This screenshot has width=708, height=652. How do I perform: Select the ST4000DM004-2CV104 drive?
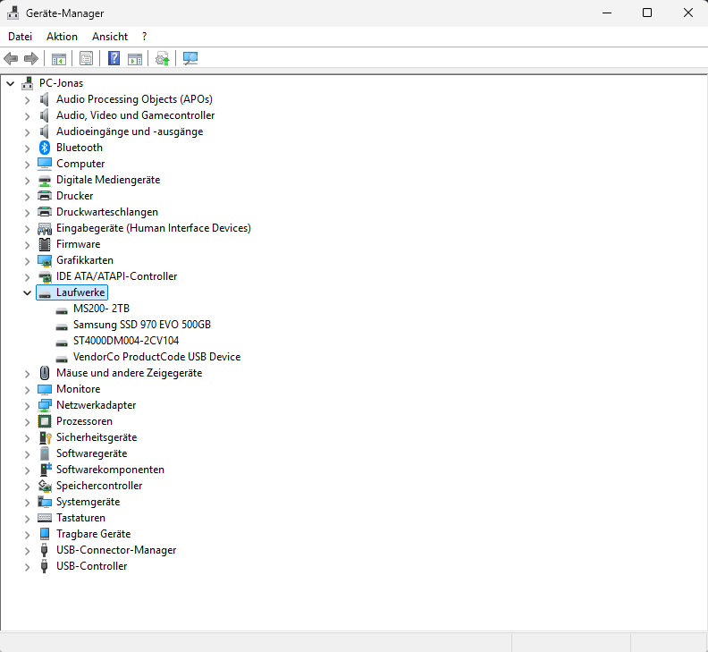pyautogui.click(x=126, y=341)
